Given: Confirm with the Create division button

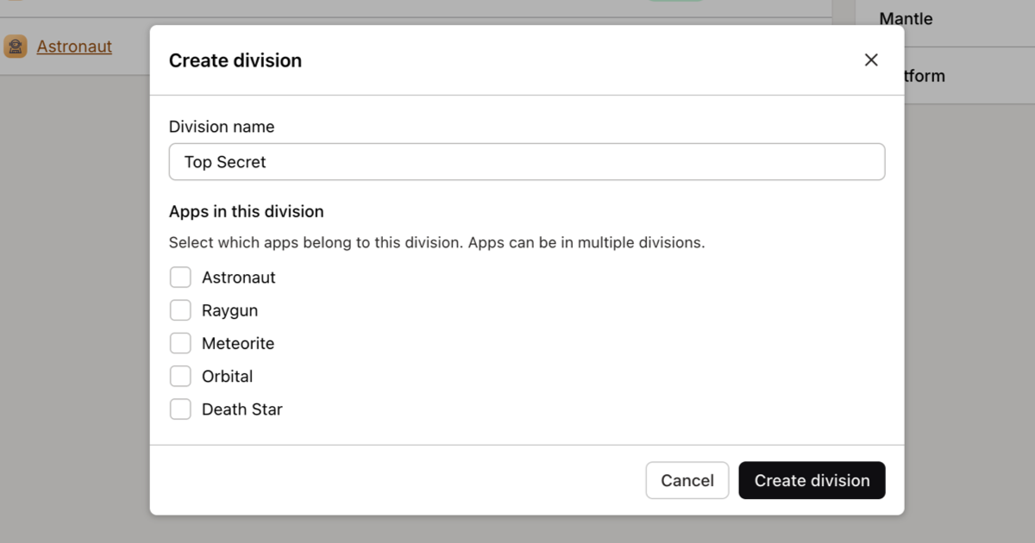Looking at the screenshot, I should 812,480.
